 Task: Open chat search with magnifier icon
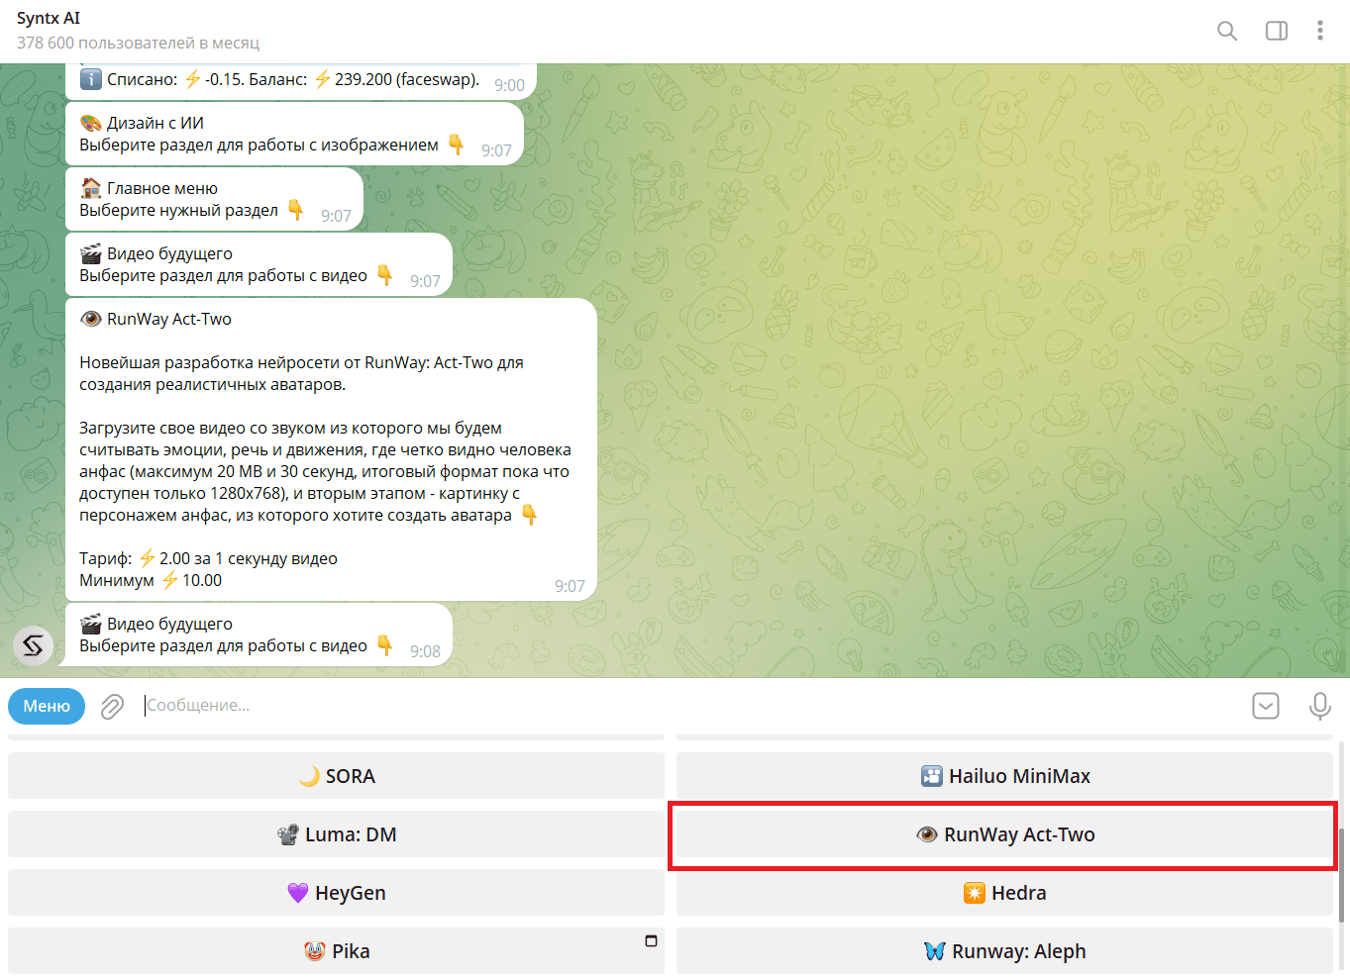pyautogui.click(x=1227, y=31)
